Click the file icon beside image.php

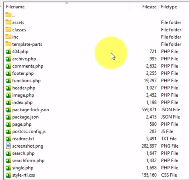tap(8, 95)
